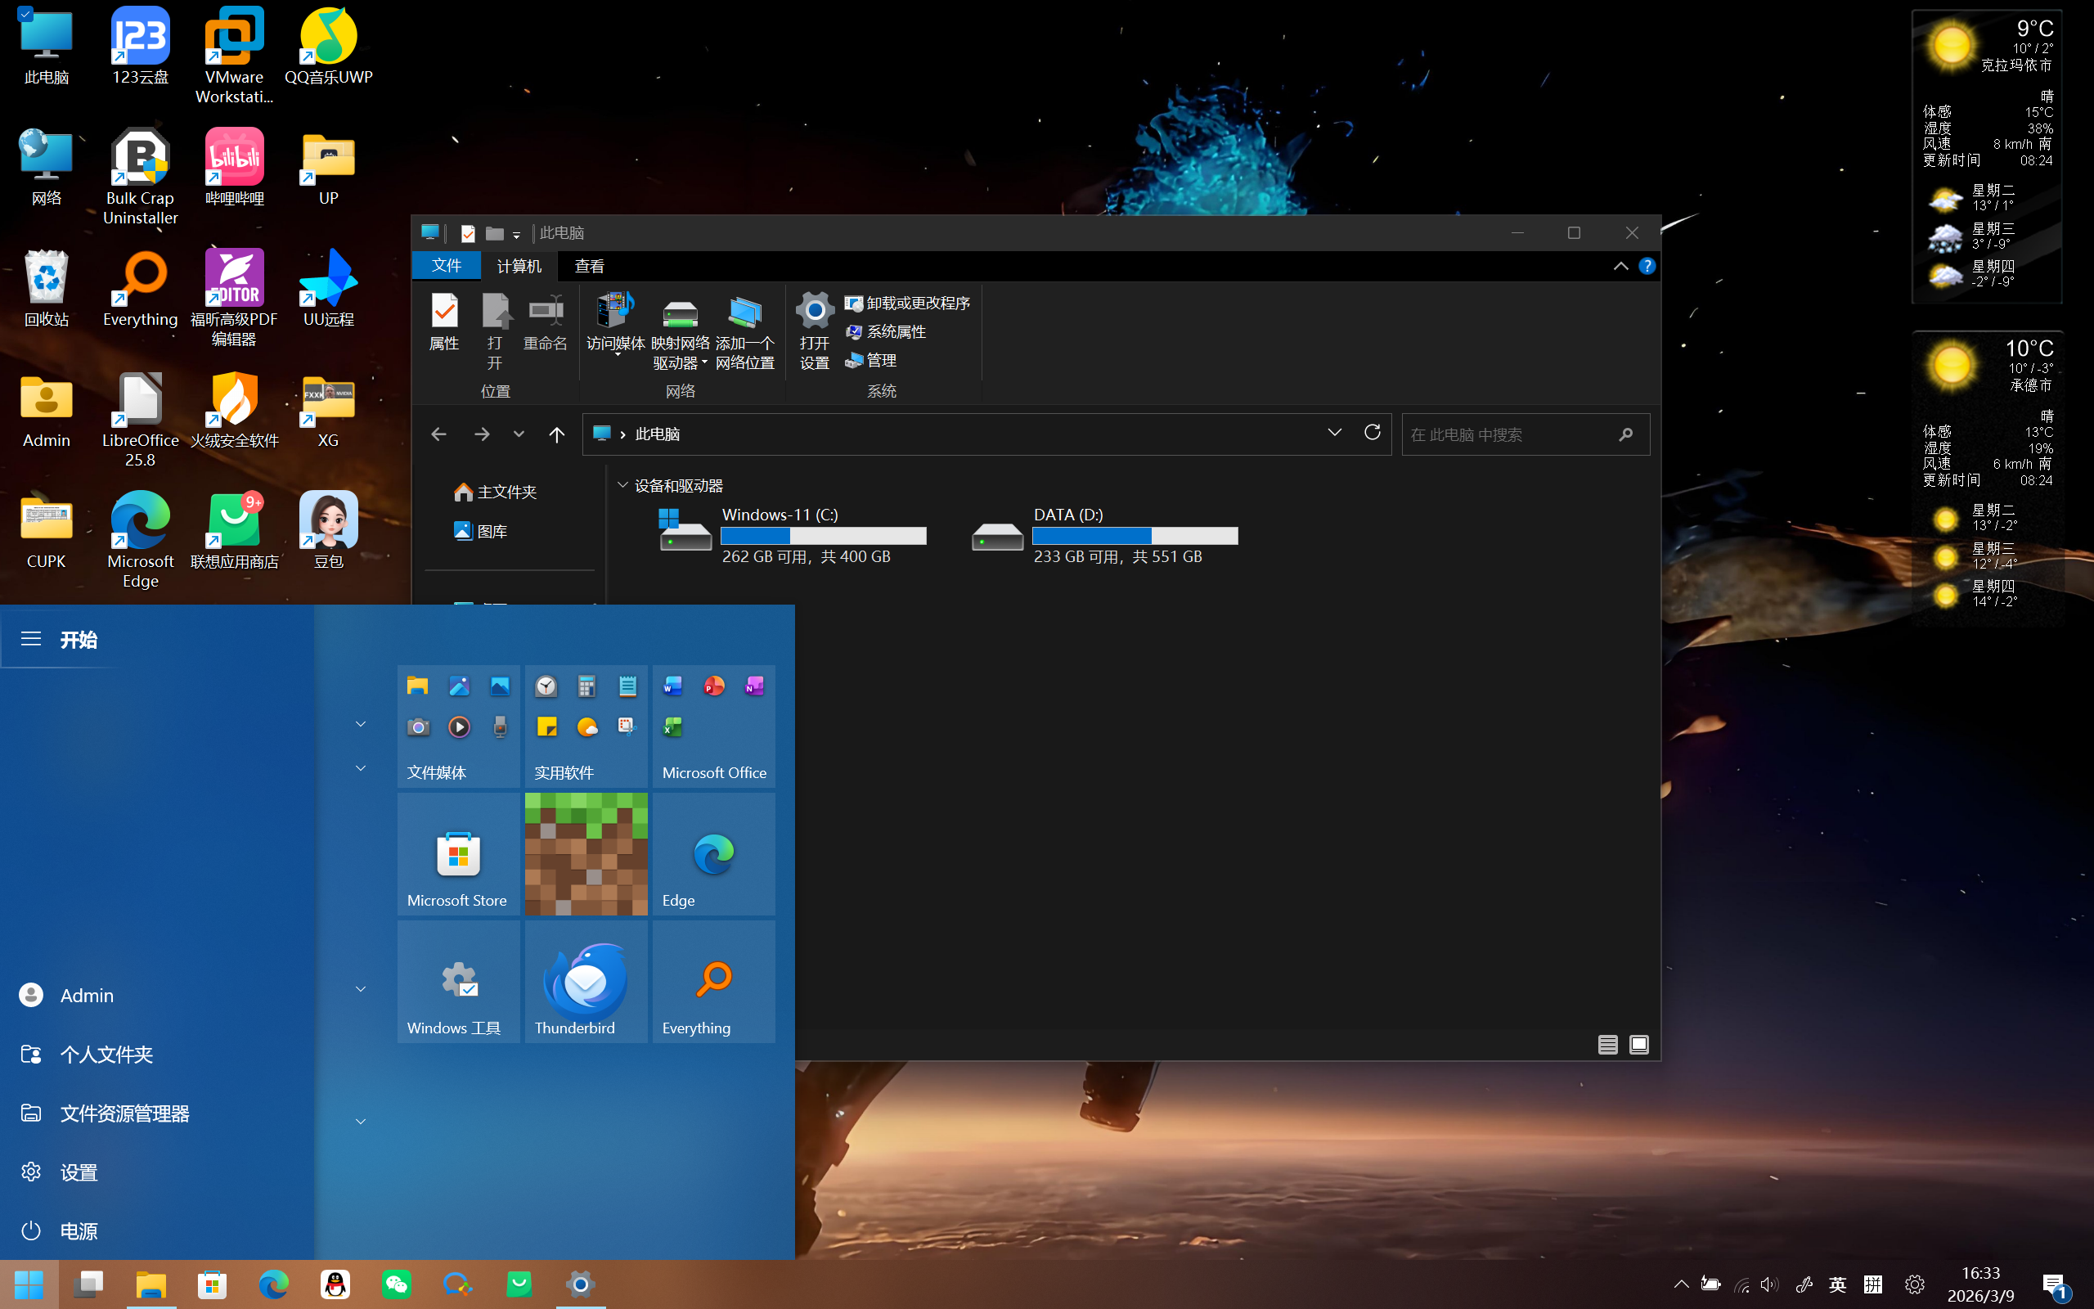Open System properties in the ribbon
This screenshot has width=2094, height=1309.
pyautogui.click(x=885, y=331)
